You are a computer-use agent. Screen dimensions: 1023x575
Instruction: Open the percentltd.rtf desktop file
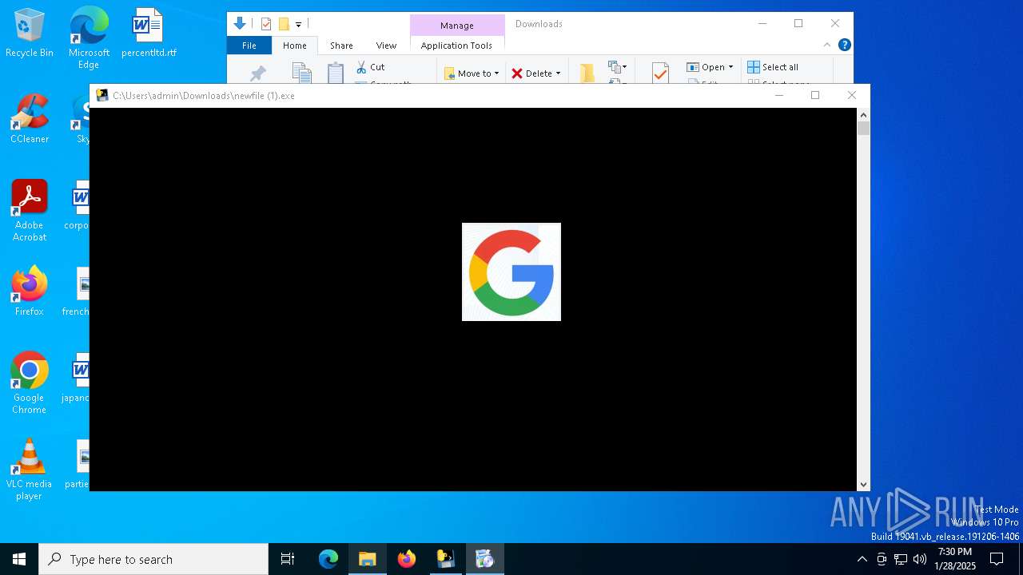[149, 33]
